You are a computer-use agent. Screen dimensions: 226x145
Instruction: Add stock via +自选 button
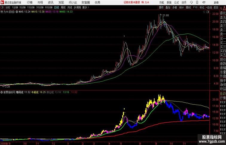click(x=209, y=7)
